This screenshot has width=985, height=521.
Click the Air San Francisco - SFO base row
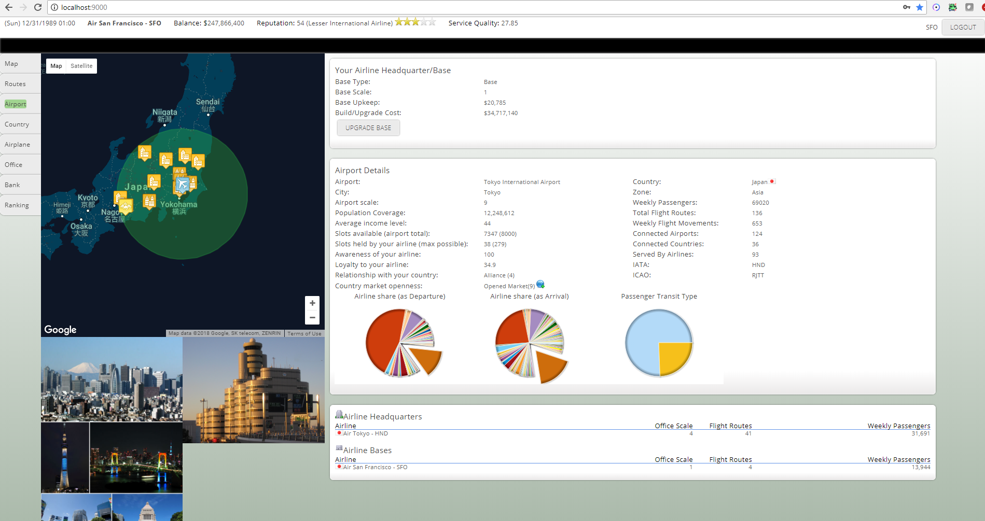(x=633, y=467)
